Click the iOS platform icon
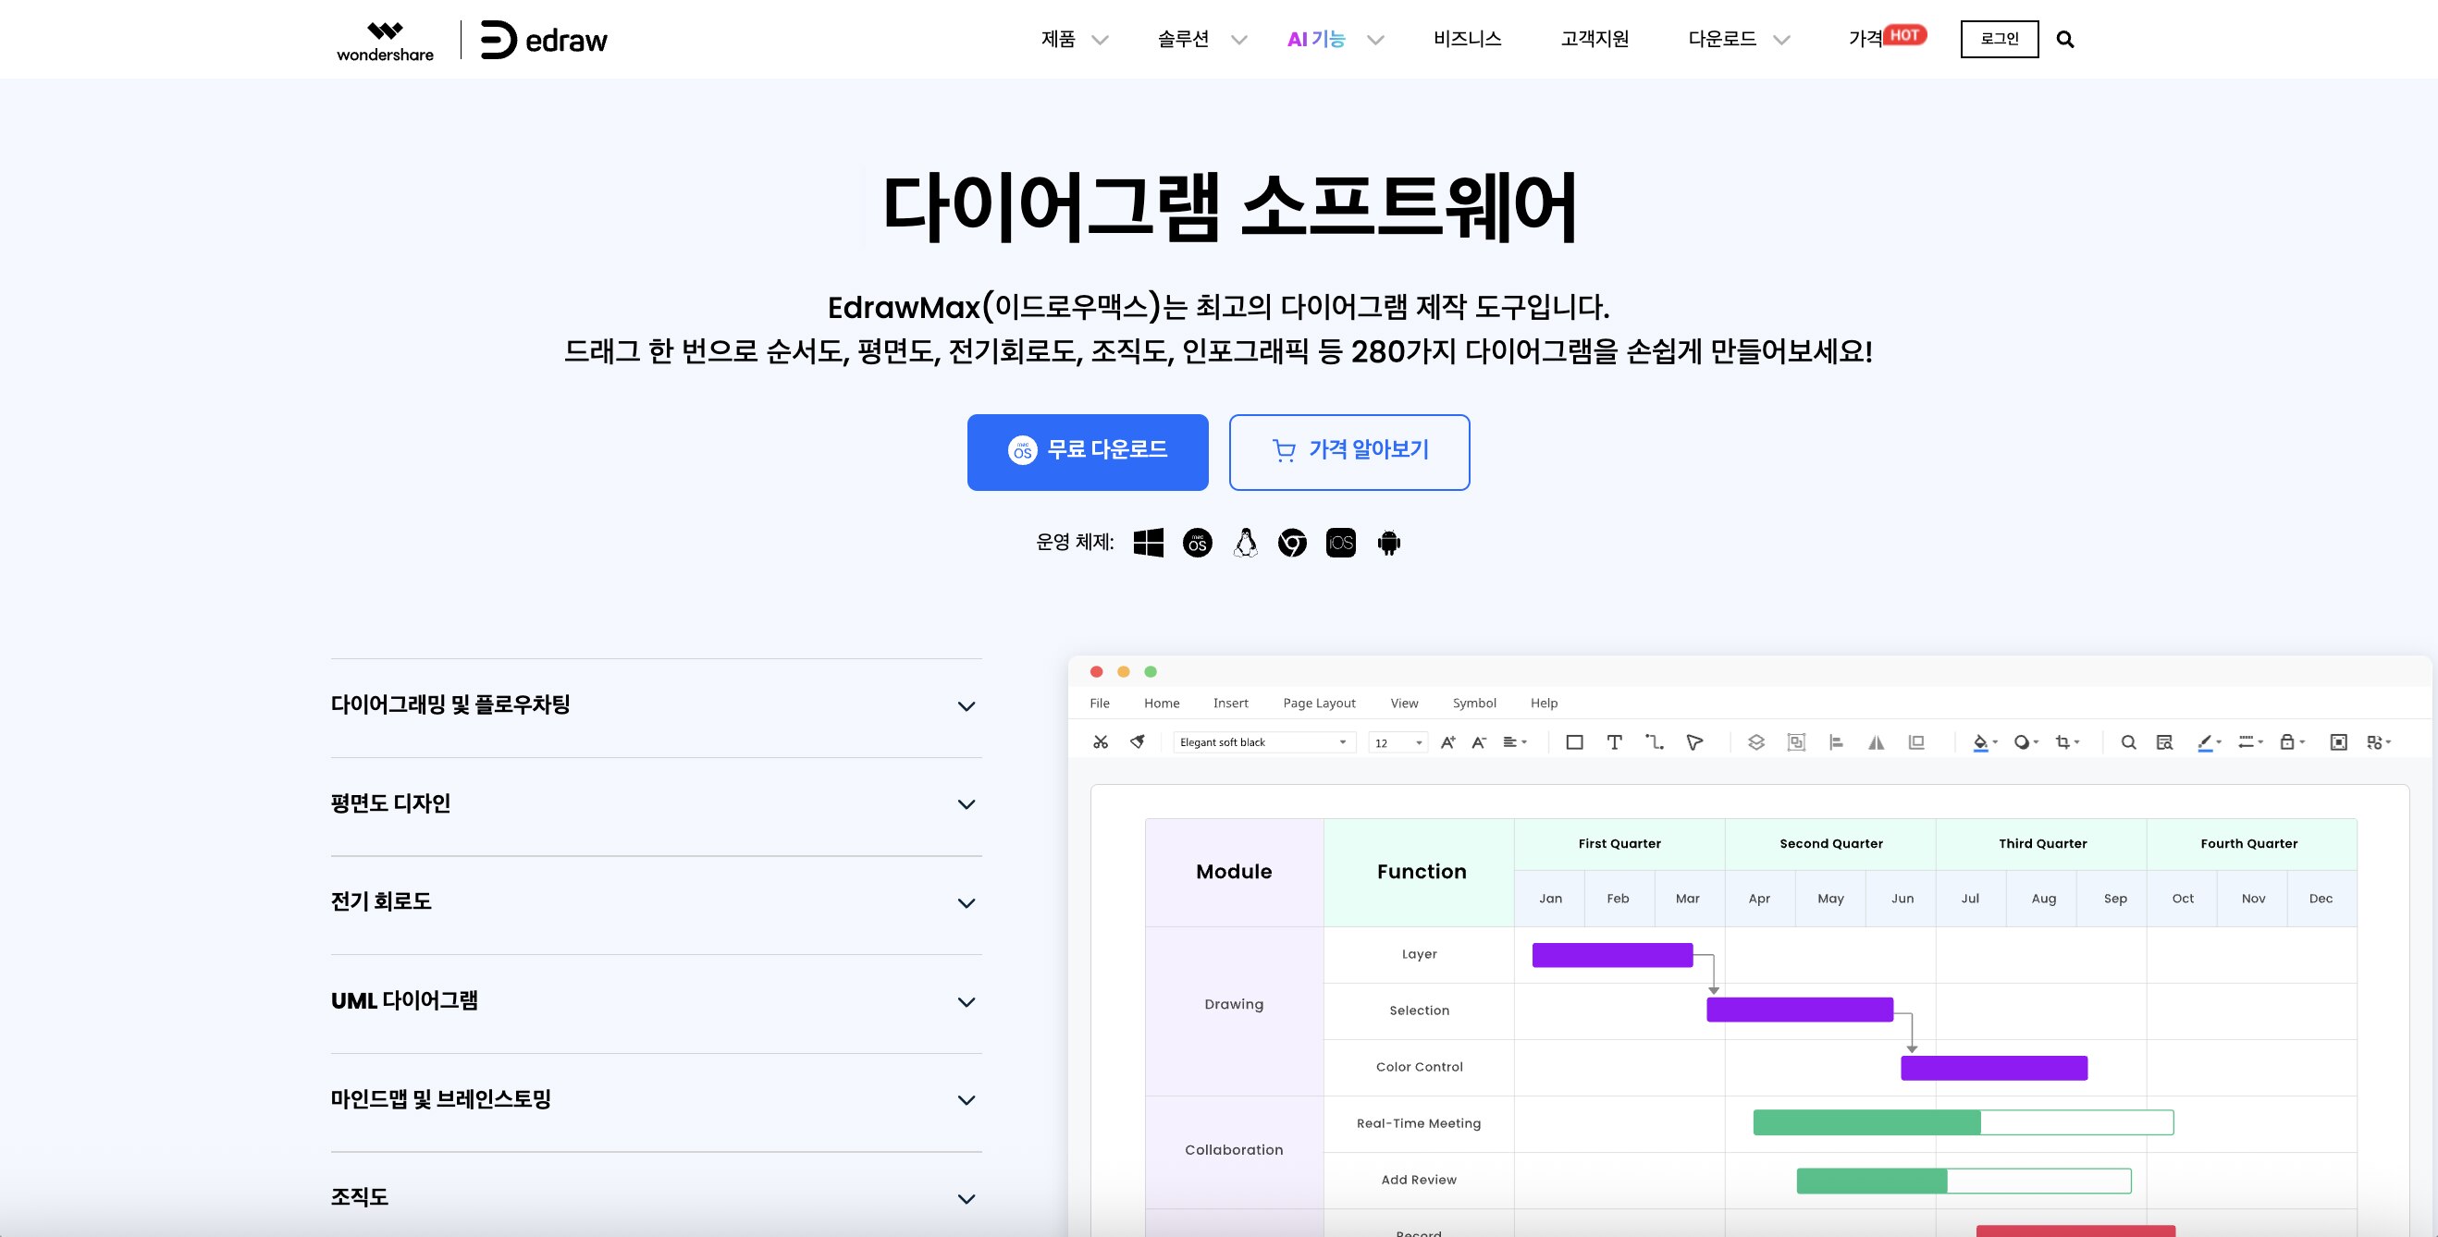Image resolution: width=2438 pixels, height=1237 pixels. 1340,543
